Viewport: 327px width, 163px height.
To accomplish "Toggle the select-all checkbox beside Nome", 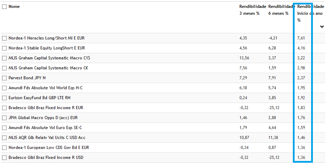I will (4, 7).
